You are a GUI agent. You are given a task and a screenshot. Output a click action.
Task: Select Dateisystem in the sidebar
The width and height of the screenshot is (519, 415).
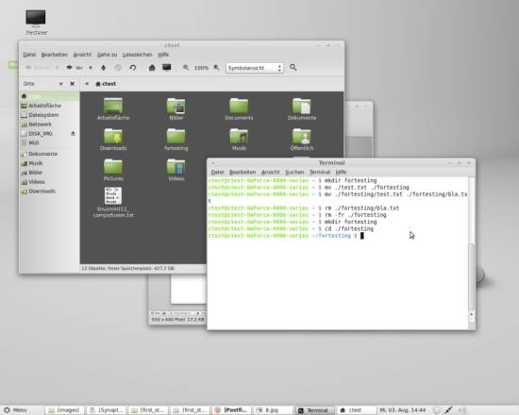(43, 115)
